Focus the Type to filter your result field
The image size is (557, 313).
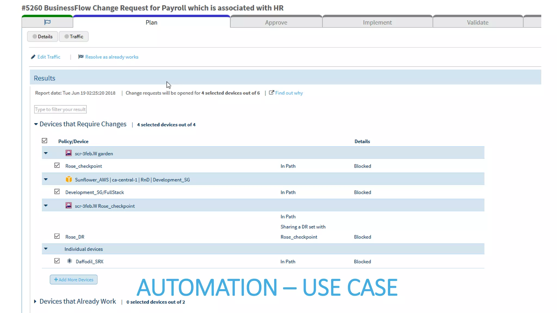(x=60, y=109)
